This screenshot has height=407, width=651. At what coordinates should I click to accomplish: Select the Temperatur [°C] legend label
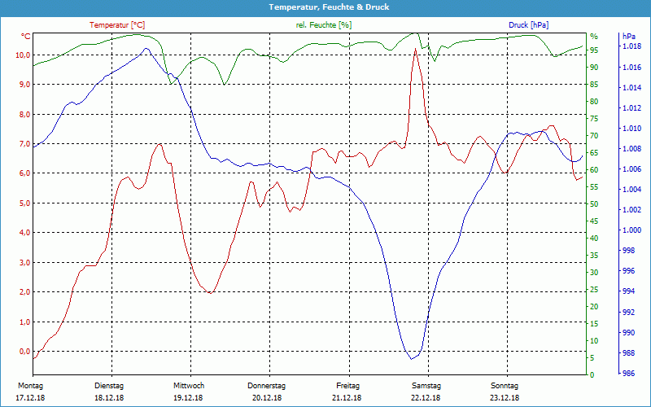point(117,25)
